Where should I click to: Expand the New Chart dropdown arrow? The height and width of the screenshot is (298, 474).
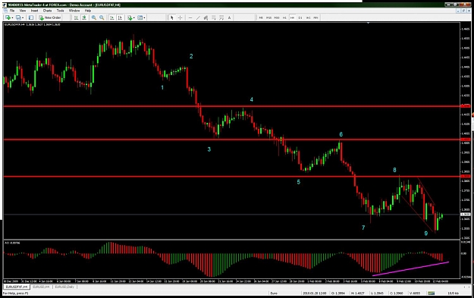[12, 18]
